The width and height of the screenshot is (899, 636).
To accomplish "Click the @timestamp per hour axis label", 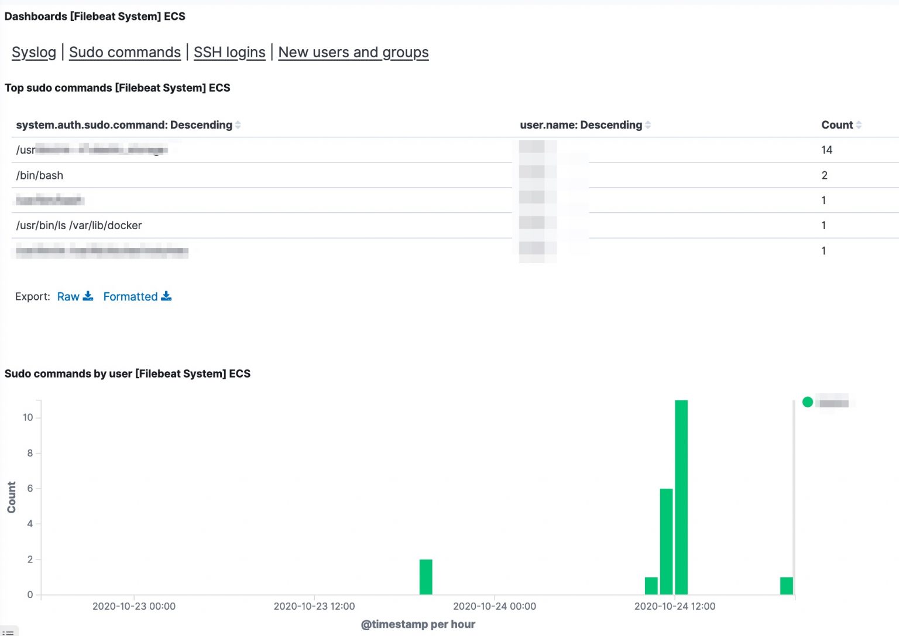I will [x=417, y=624].
